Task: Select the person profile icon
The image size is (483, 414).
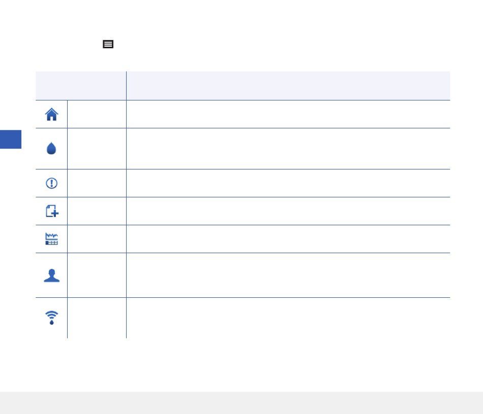Action: (x=51, y=275)
